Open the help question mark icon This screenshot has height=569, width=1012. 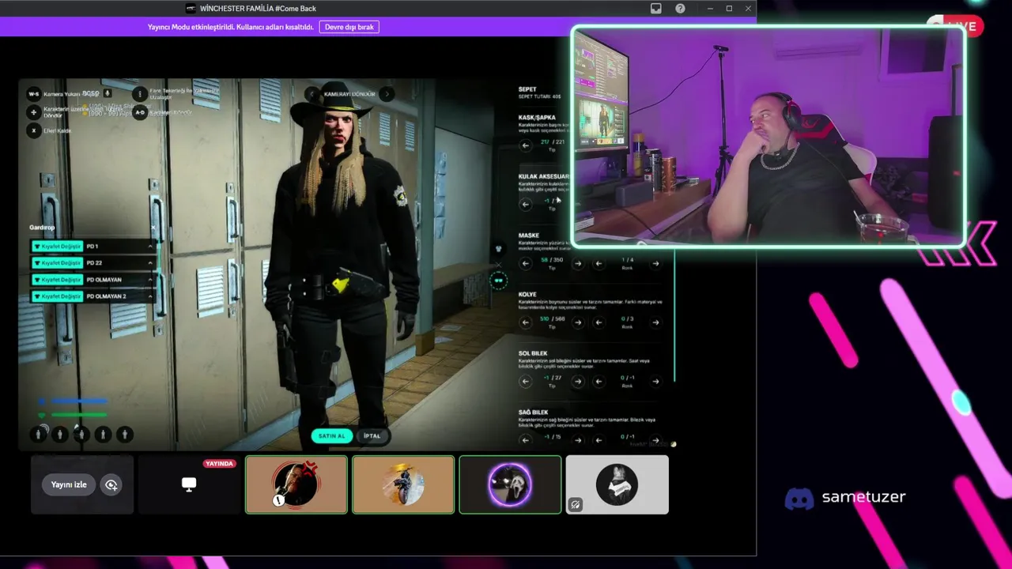680,8
